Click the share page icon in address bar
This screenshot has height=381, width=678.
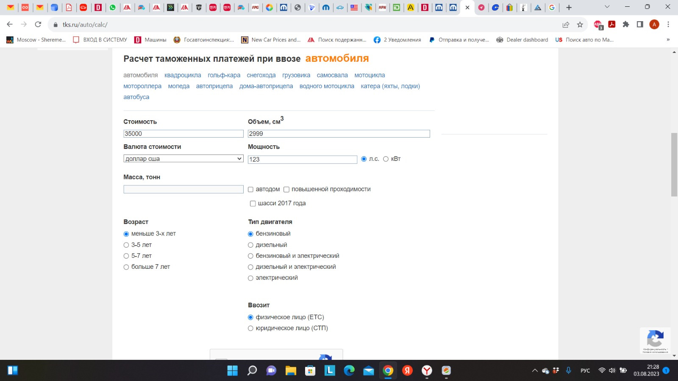(x=566, y=25)
